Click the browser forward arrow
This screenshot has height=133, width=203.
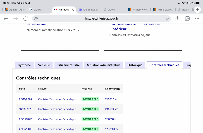pos(15,18)
